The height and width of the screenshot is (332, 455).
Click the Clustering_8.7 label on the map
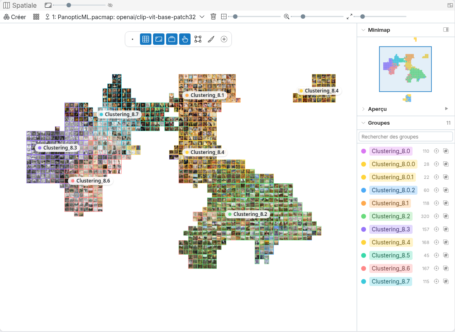point(119,114)
